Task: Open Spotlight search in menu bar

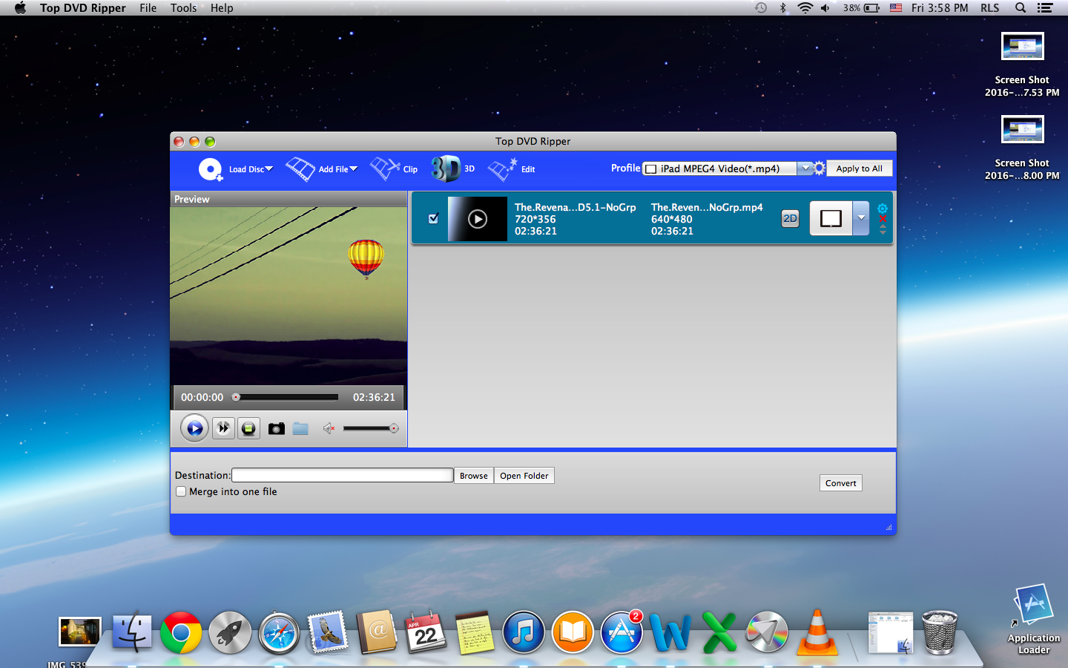Action: [1021, 8]
